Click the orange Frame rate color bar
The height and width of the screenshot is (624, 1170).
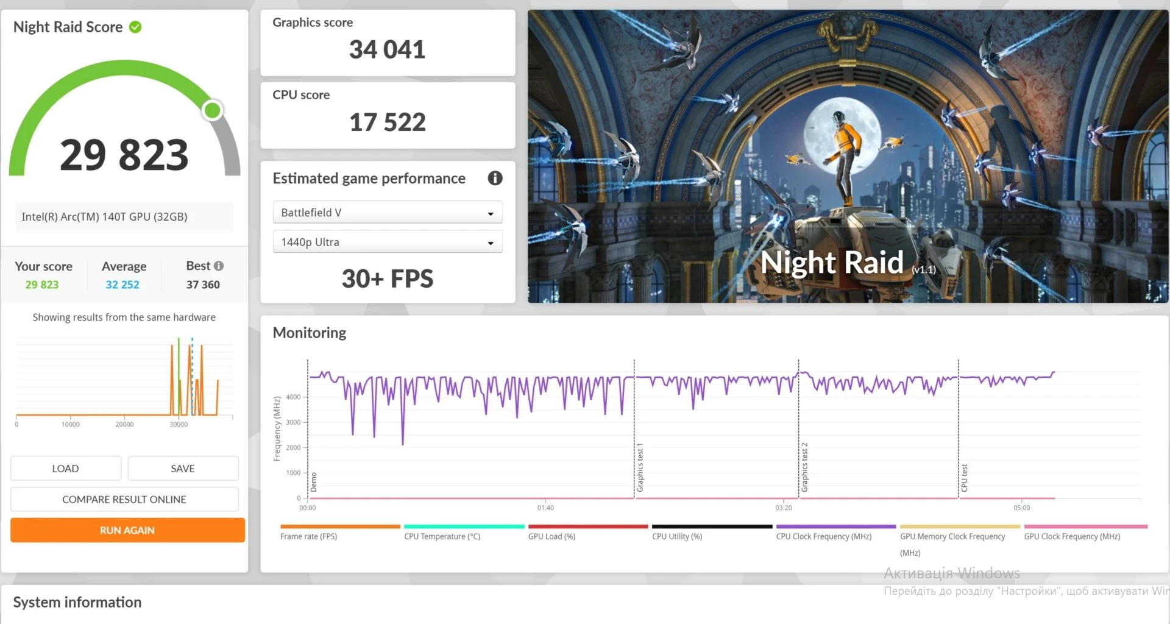pos(340,526)
